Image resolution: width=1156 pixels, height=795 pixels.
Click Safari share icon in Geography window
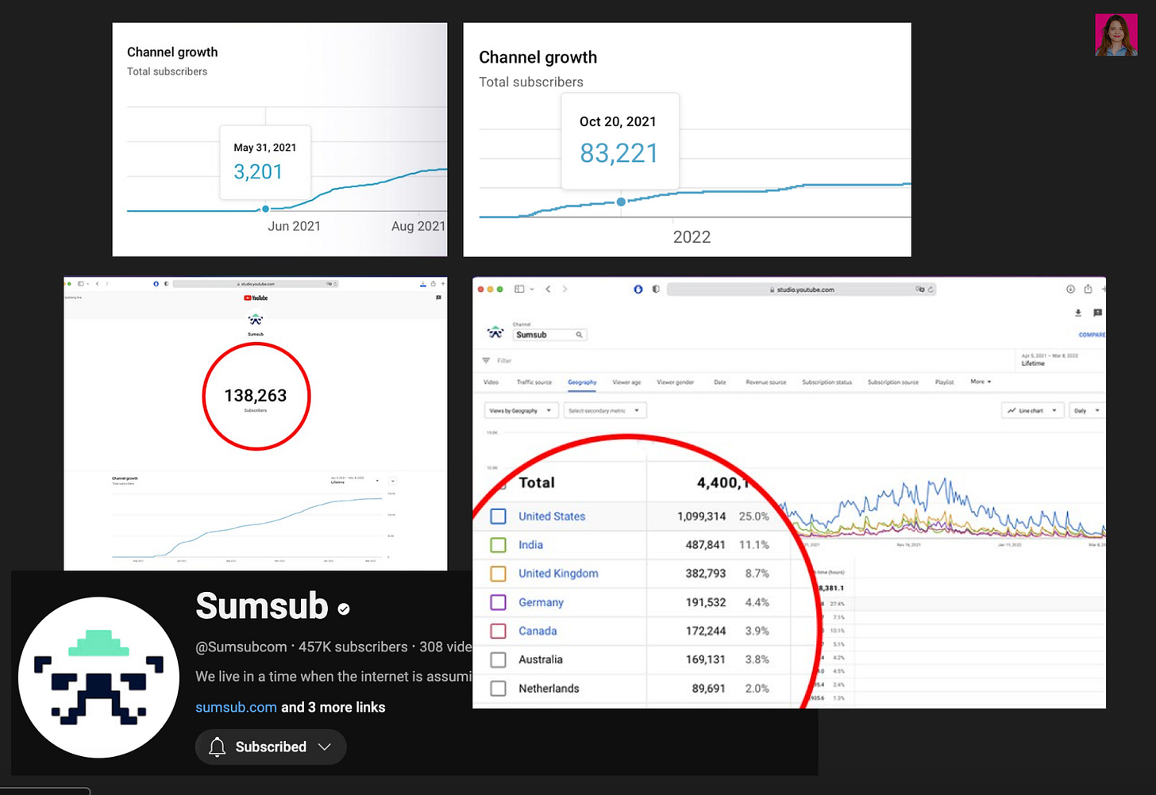1088,290
